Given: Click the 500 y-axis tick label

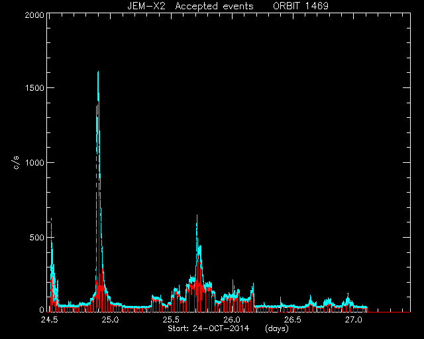Looking at the screenshot, I should (36, 237).
